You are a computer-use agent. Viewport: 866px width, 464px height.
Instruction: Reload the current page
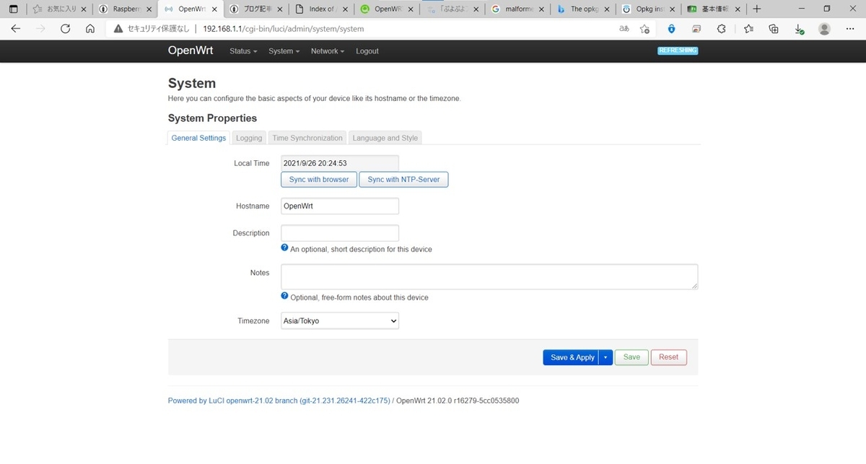click(65, 29)
